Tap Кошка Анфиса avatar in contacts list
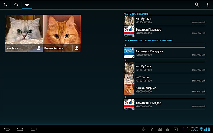The width and height of the screenshot is (213, 133). tap(129, 89)
